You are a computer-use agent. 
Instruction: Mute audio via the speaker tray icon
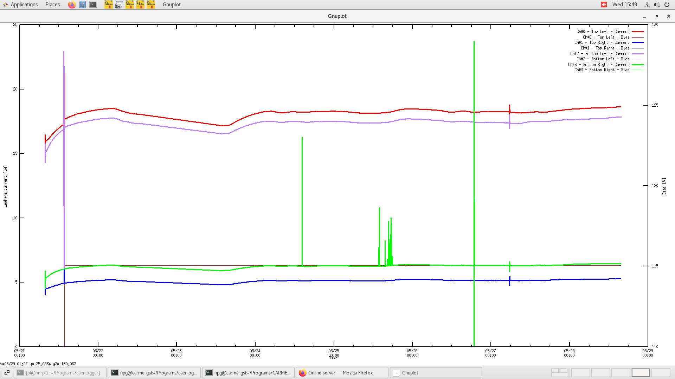pyautogui.click(x=657, y=5)
